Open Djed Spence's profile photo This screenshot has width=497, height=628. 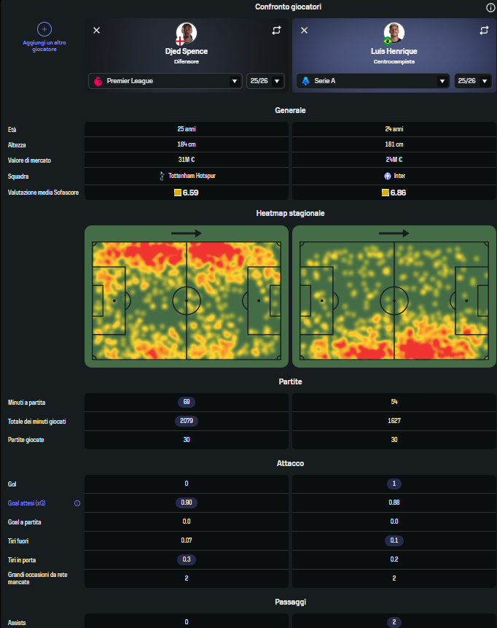point(187,33)
